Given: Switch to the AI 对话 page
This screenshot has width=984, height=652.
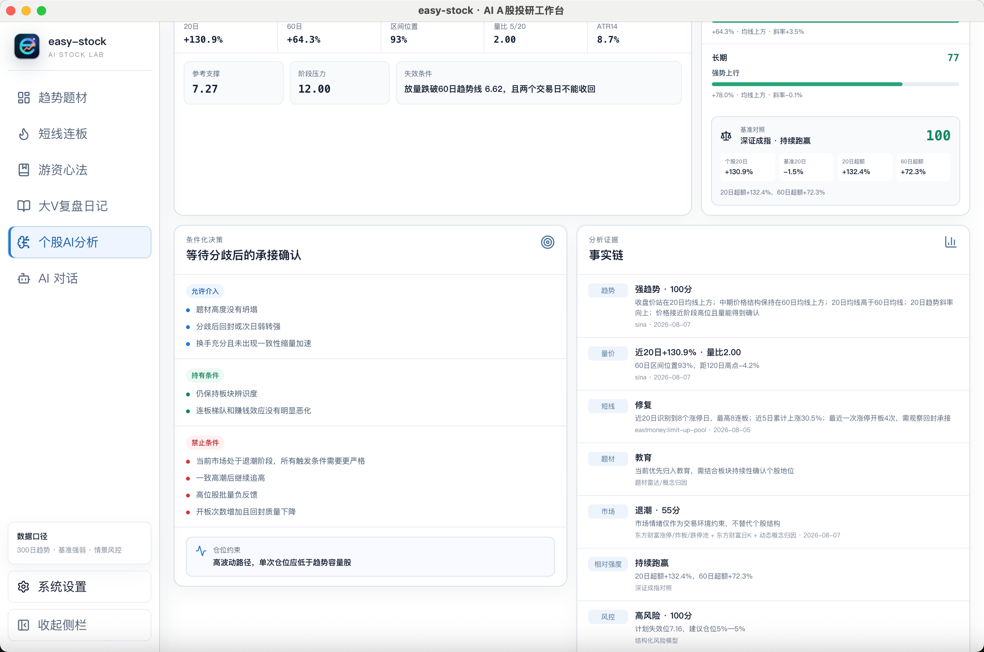Looking at the screenshot, I should pos(80,278).
